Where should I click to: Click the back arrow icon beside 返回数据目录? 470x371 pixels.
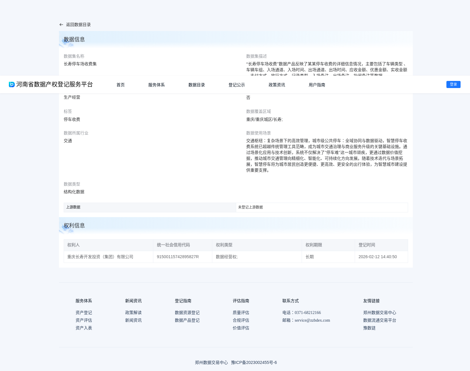pos(61,25)
